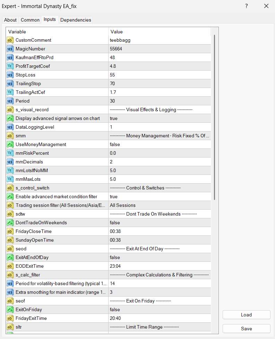Click the integer icon next to MagicNumber
275x339 pixels.
(10, 49)
